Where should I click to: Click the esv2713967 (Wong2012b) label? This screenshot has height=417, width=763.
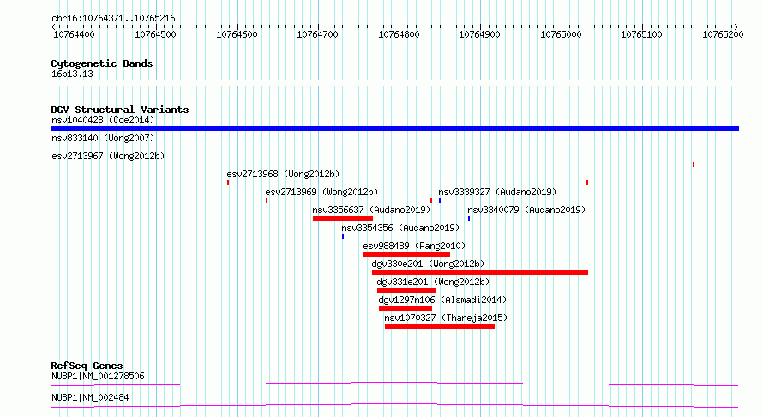click(108, 156)
